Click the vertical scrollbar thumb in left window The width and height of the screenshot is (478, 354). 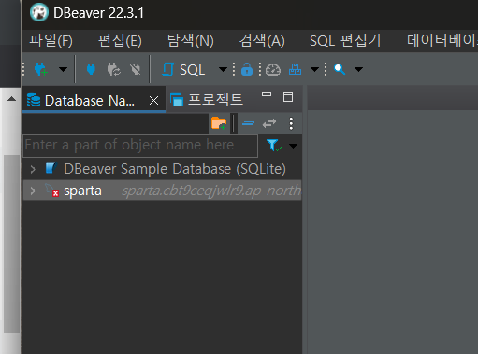[x=11, y=244]
